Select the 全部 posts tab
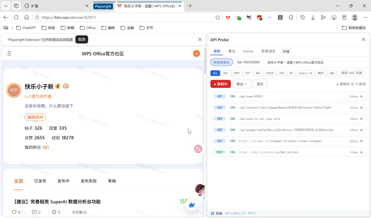Viewport: 371px width, 218px height. point(18,181)
